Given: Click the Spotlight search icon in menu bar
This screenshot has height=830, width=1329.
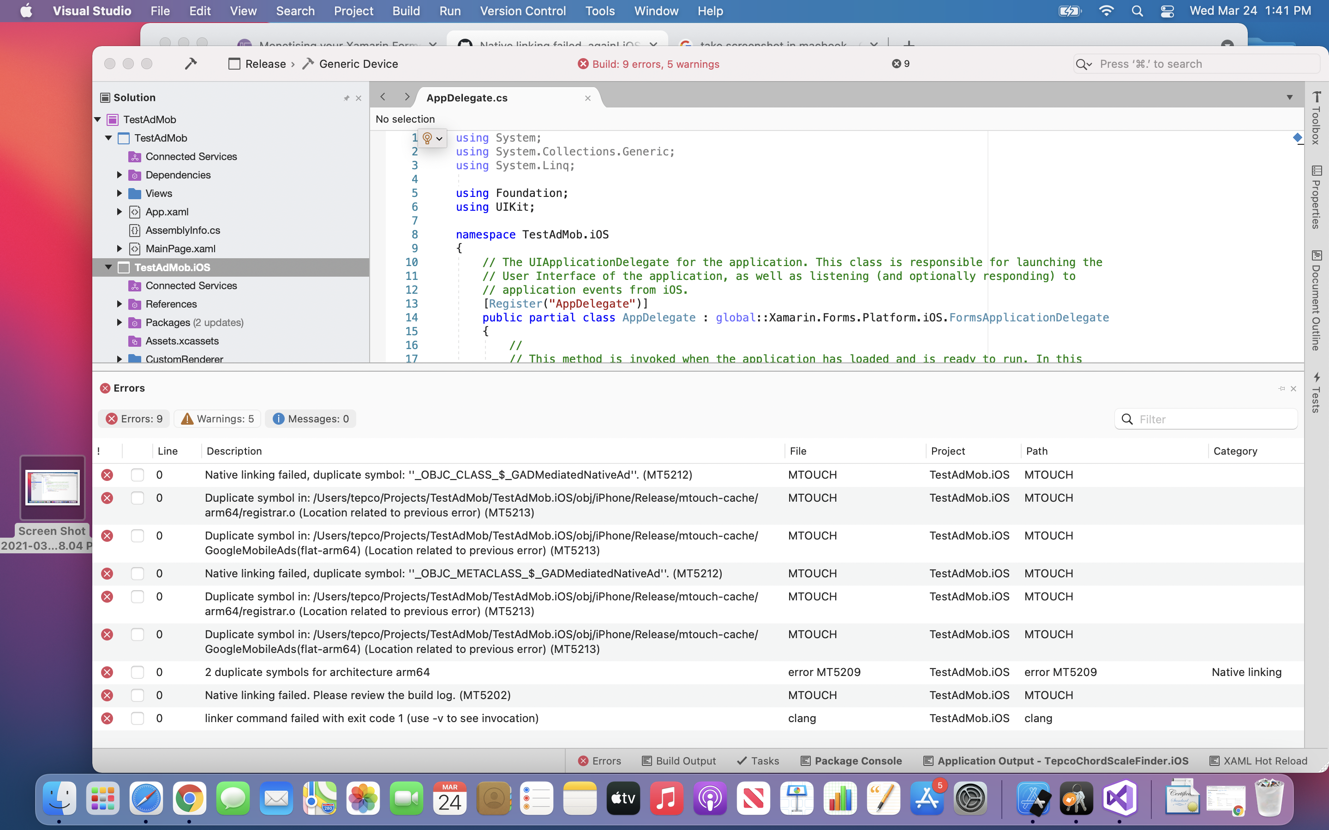Looking at the screenshot, I should tap(1137, 11).
